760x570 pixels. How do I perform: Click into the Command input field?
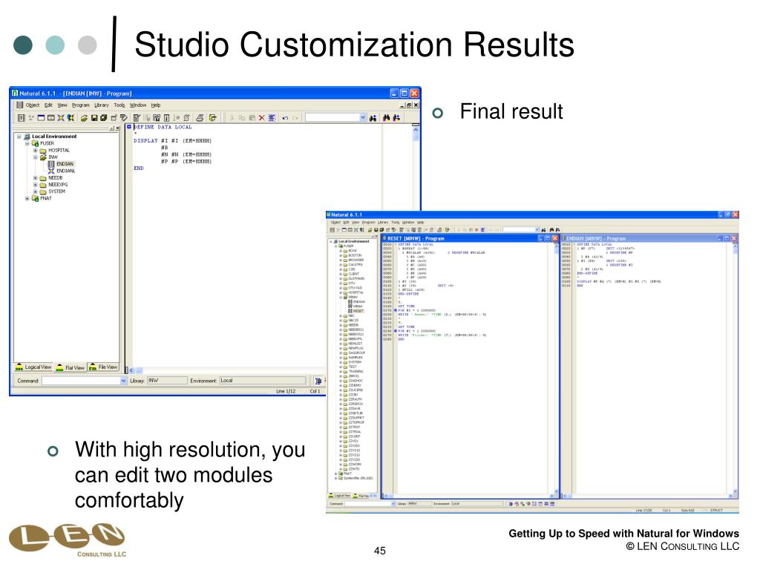coord(80,381)
